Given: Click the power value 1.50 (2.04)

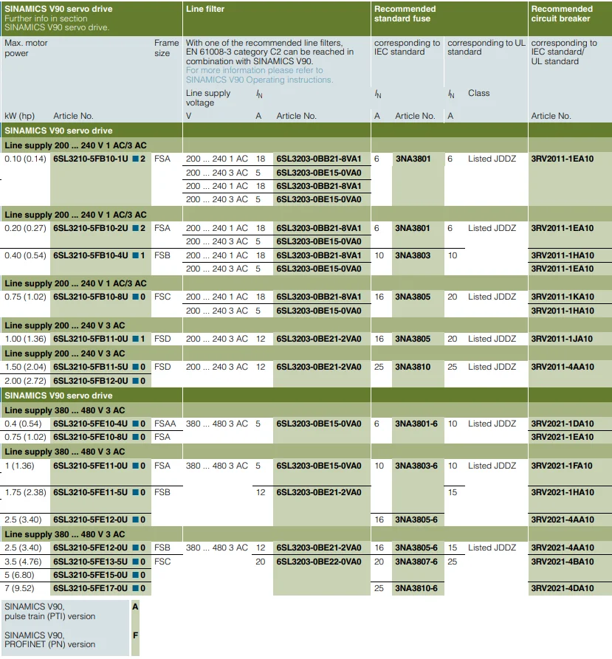Looking at the screenshot, I should tap(25, 367).
